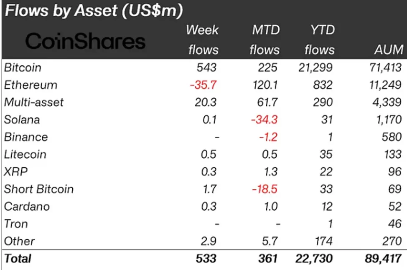
Task: Select the Cardano row label
Action: pos(27,207)
